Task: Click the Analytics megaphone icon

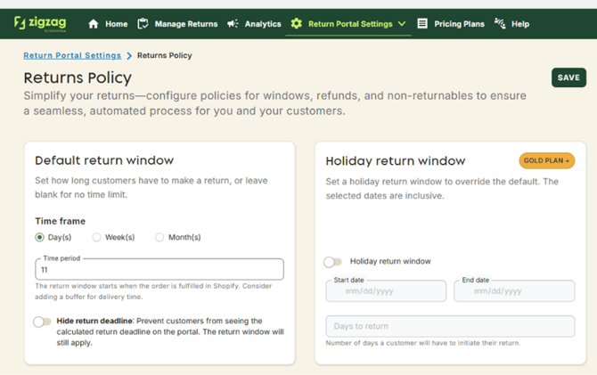Action: point(233,24)
